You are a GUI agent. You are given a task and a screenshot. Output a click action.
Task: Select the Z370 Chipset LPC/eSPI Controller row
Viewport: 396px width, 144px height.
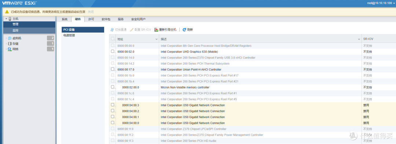(x=253, y=129)
